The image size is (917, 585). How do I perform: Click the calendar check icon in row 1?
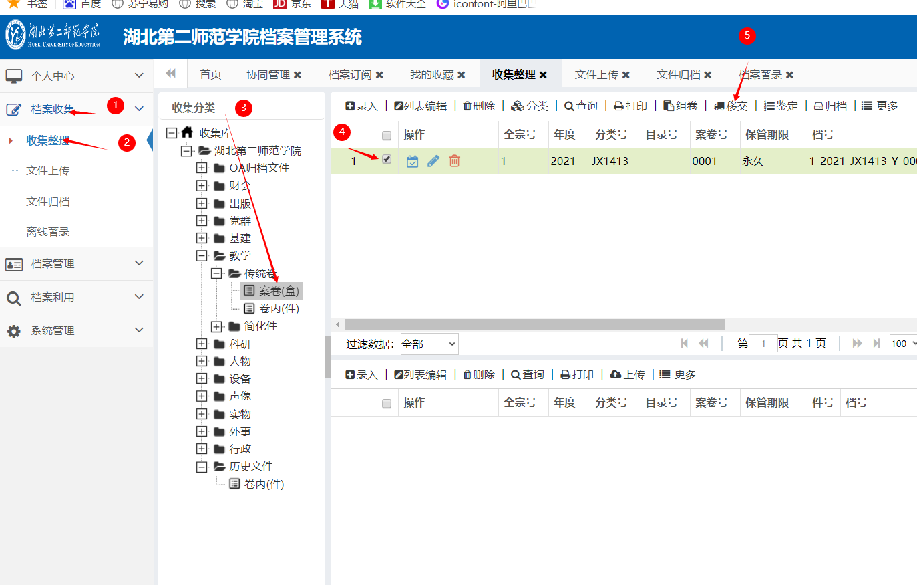tap(413, 161)
